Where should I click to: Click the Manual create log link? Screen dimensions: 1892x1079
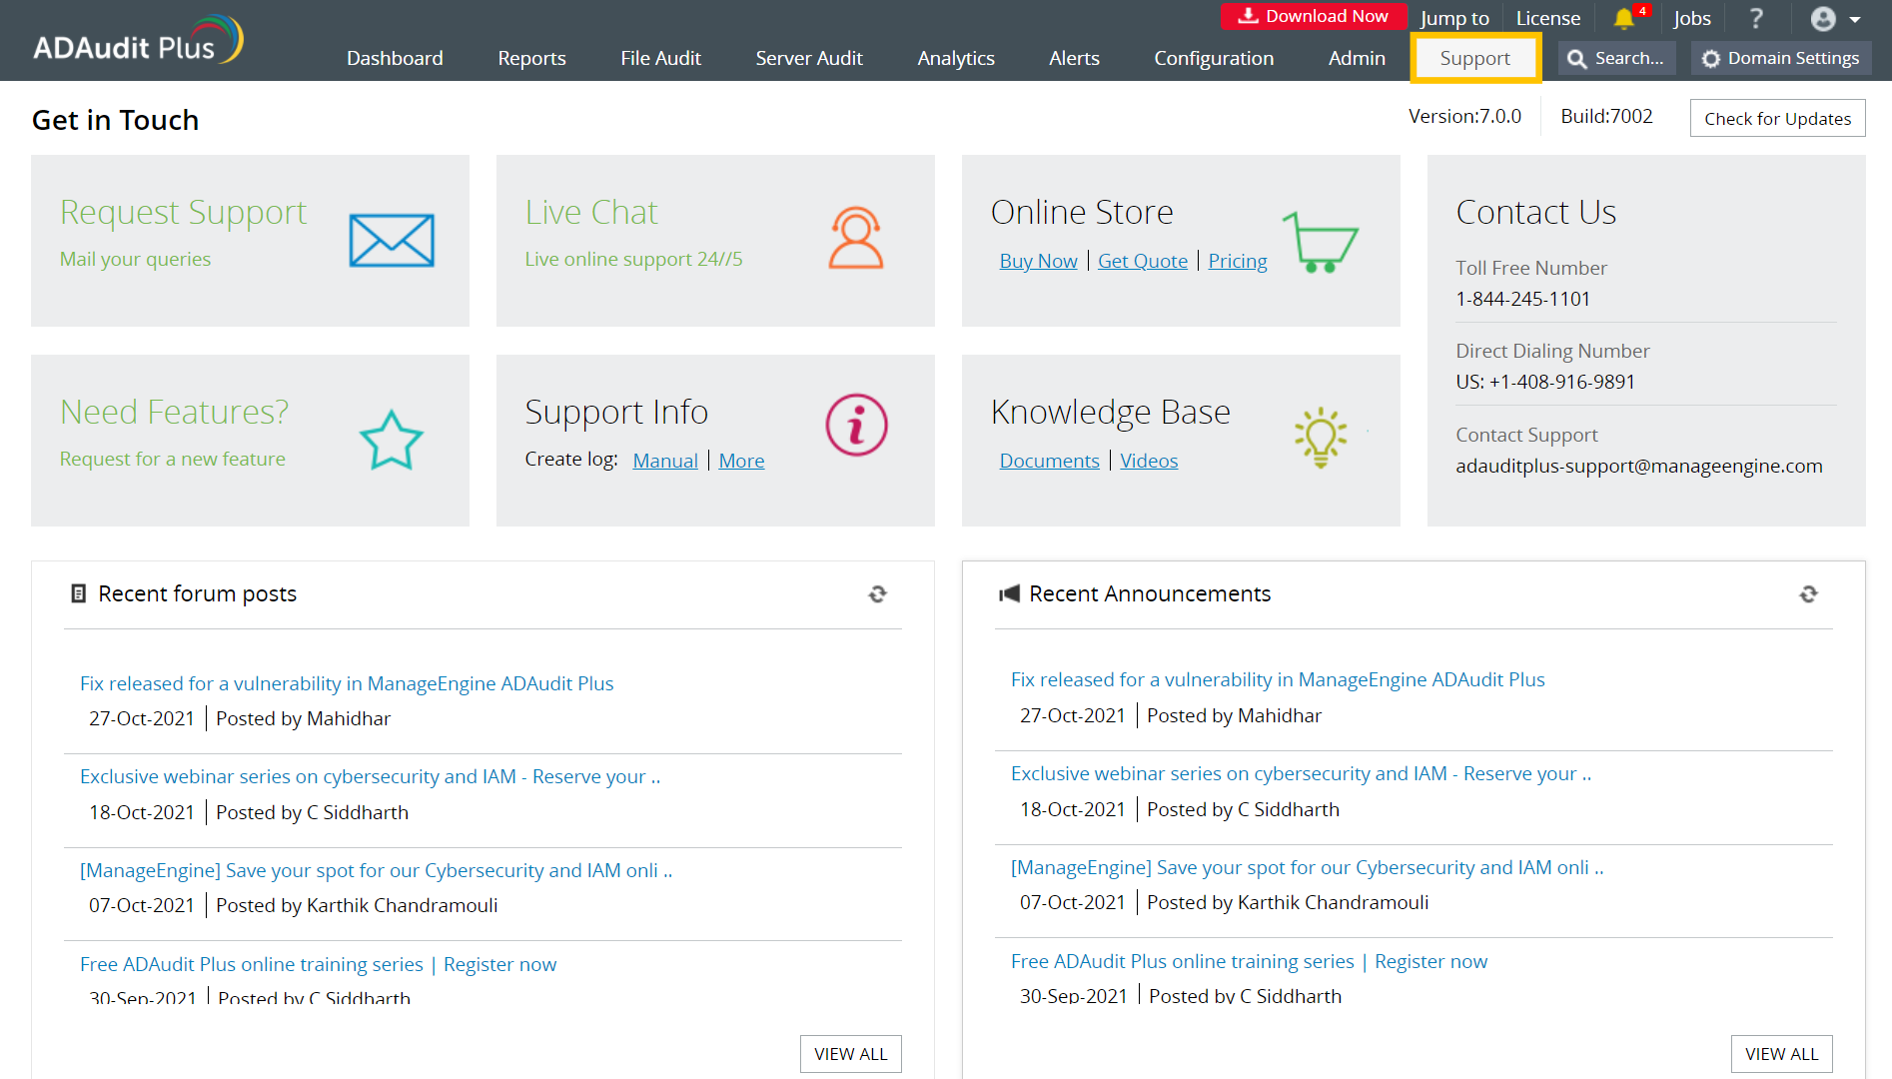point(665,461)
